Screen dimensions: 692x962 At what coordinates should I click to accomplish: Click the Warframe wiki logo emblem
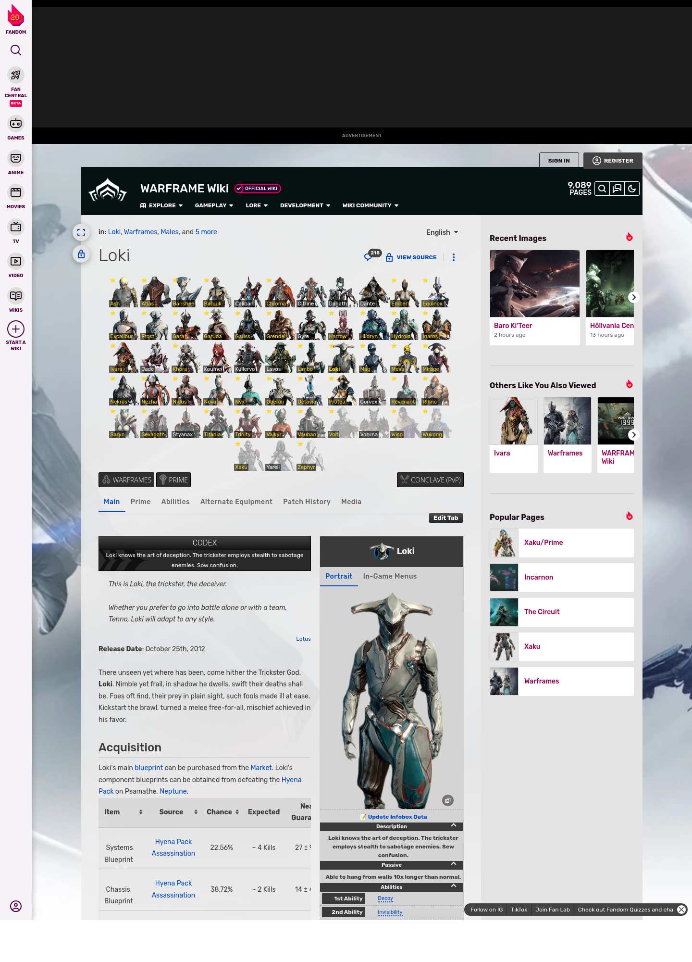(x=108, y=190)
